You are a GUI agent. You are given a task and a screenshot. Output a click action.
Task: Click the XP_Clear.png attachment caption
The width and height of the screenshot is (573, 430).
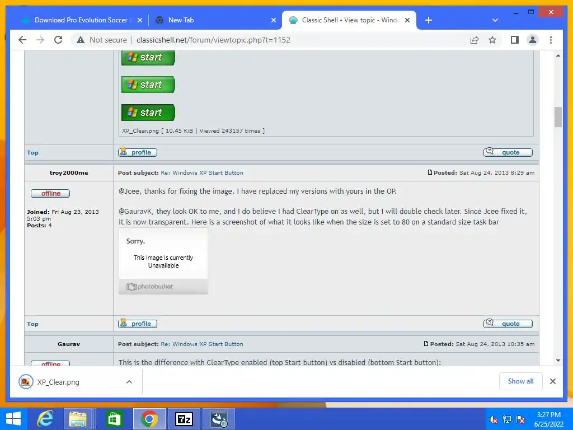[193, 130]
